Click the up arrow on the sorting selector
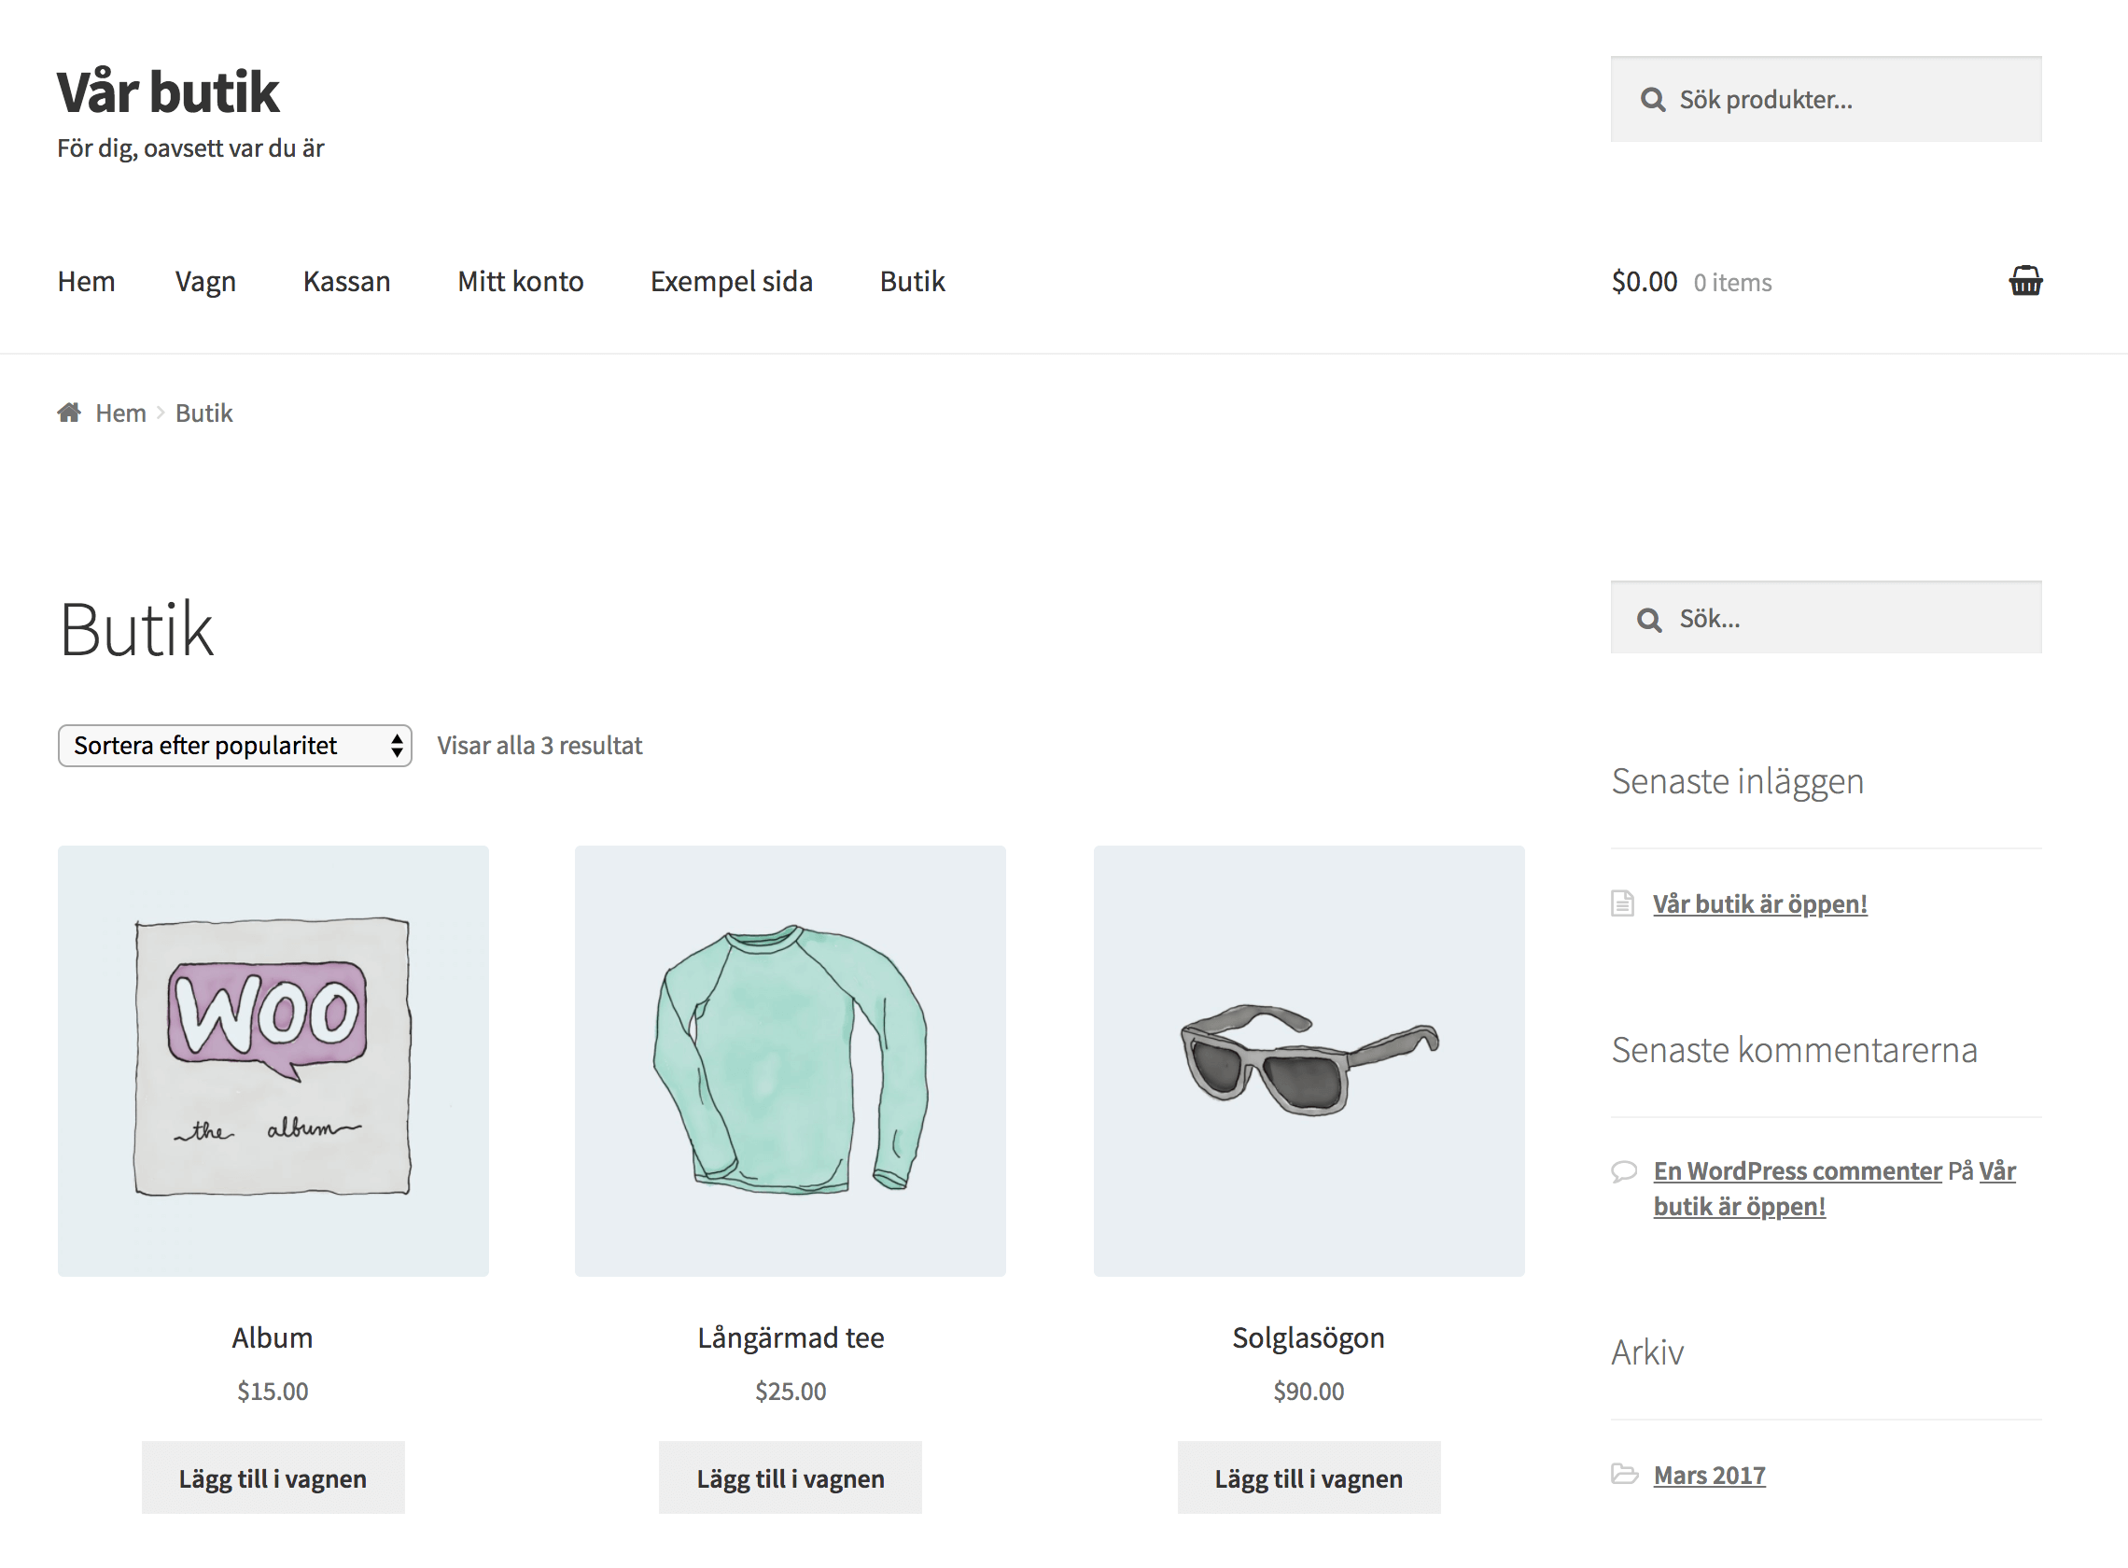Screen dimensions: 2128x1568 pos(397,739)
